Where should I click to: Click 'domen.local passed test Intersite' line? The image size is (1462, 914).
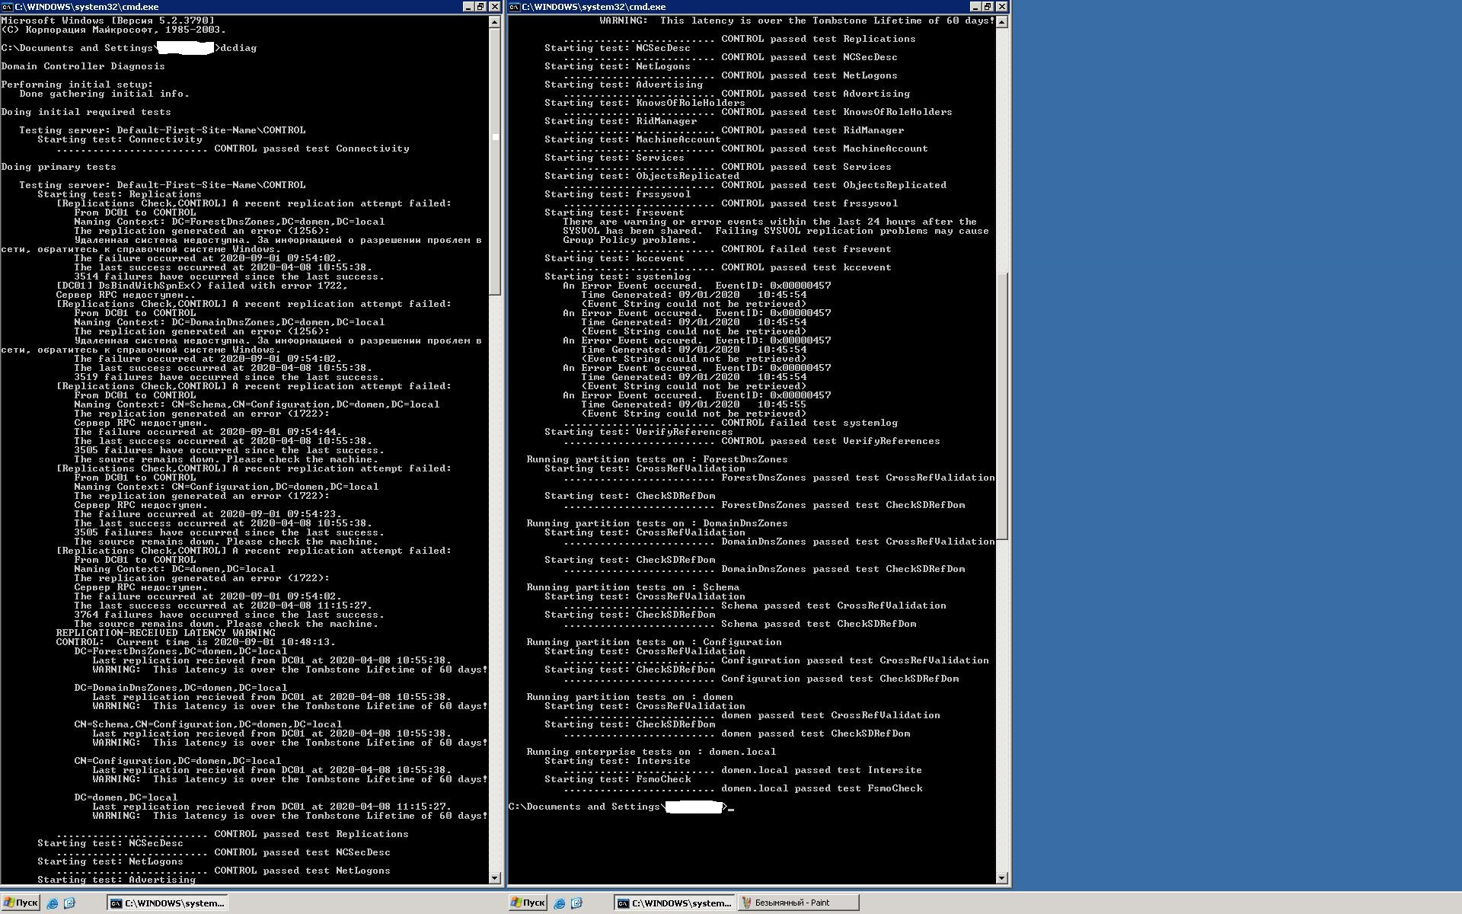[742, 770]
